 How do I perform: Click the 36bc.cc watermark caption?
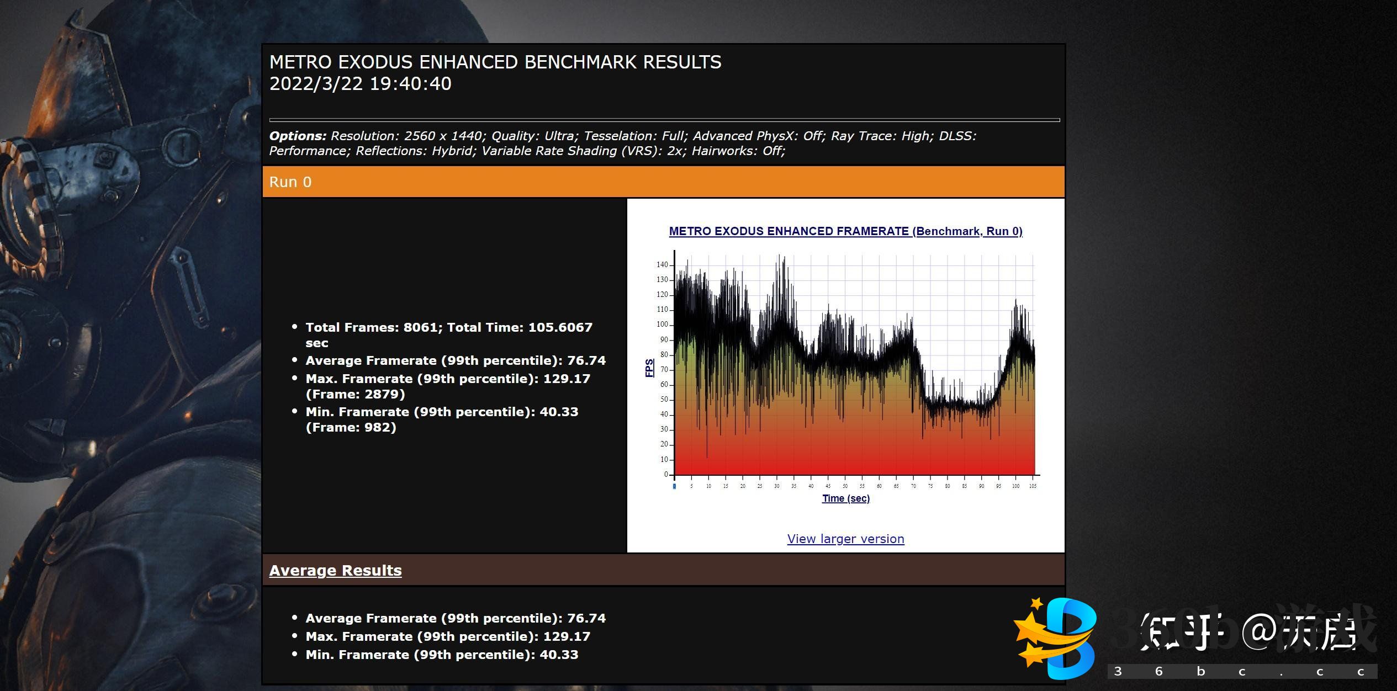pyautogui.click(x=1241, y=672)
